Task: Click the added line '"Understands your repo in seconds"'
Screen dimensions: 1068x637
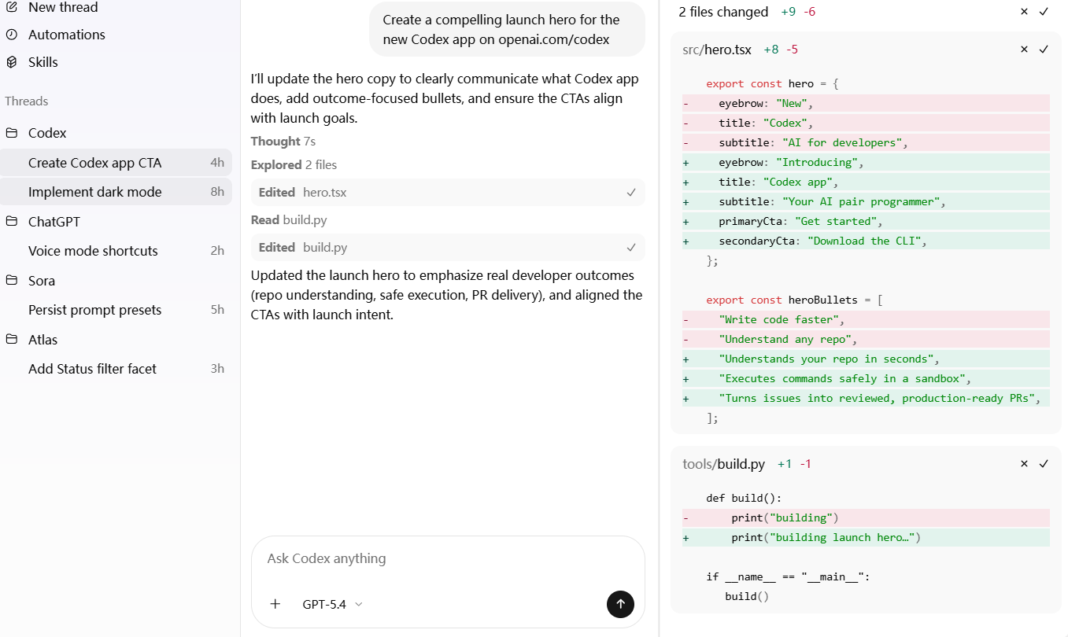Action: (866, 359)
